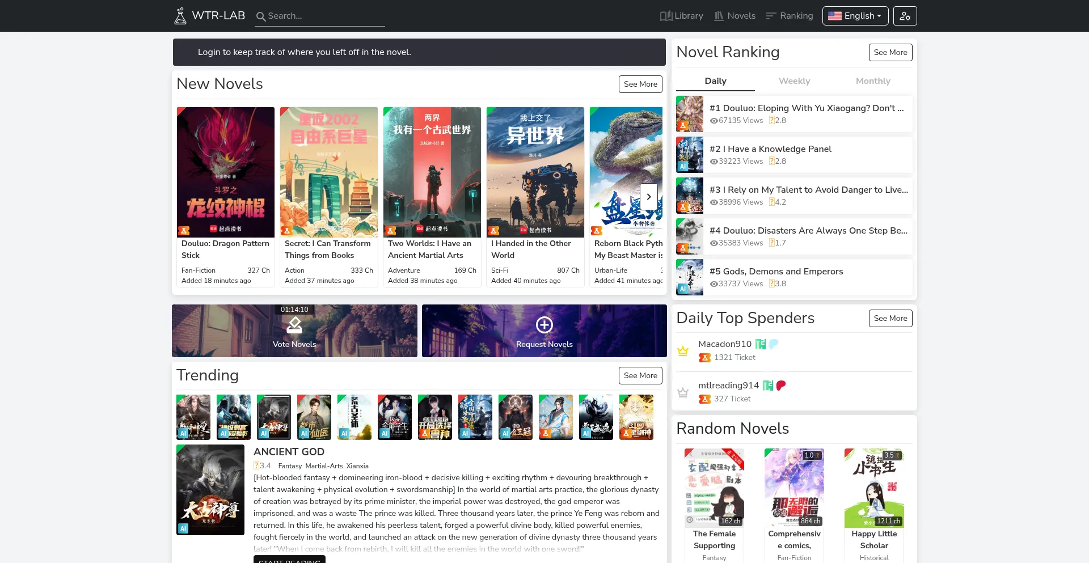Open See More for Trending section
This screenshot has width=1089, height=563.
tap(640, 375)
